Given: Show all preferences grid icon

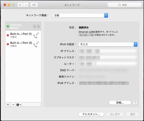Looking at the screenshot, I should tap(34, 5).
